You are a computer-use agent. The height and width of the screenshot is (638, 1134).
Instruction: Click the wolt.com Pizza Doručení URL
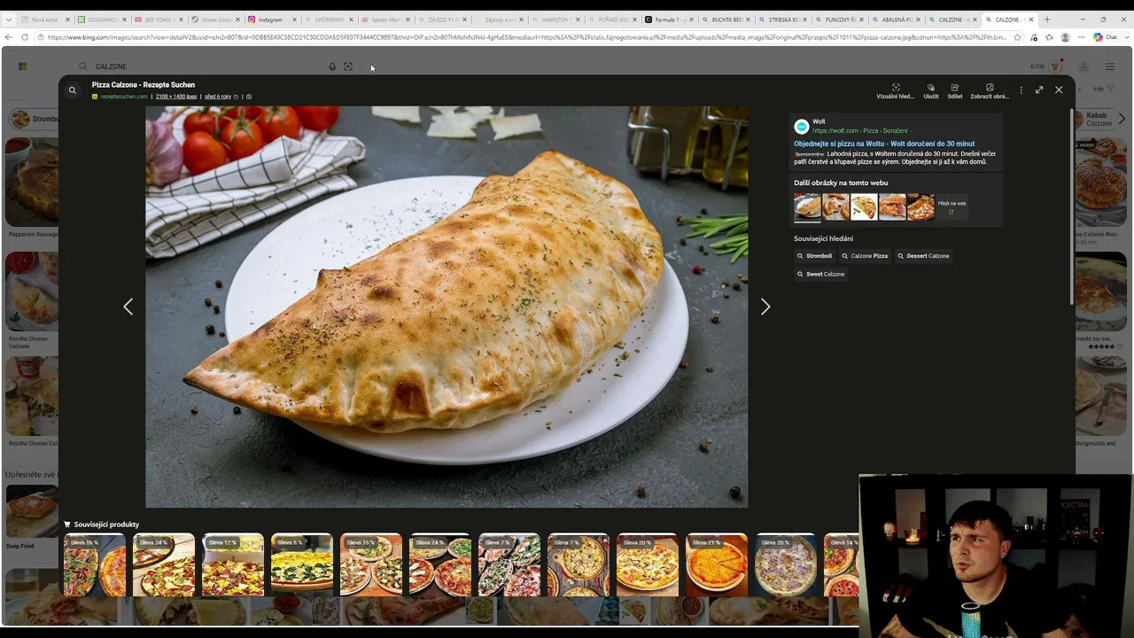[x=862, y=131]
